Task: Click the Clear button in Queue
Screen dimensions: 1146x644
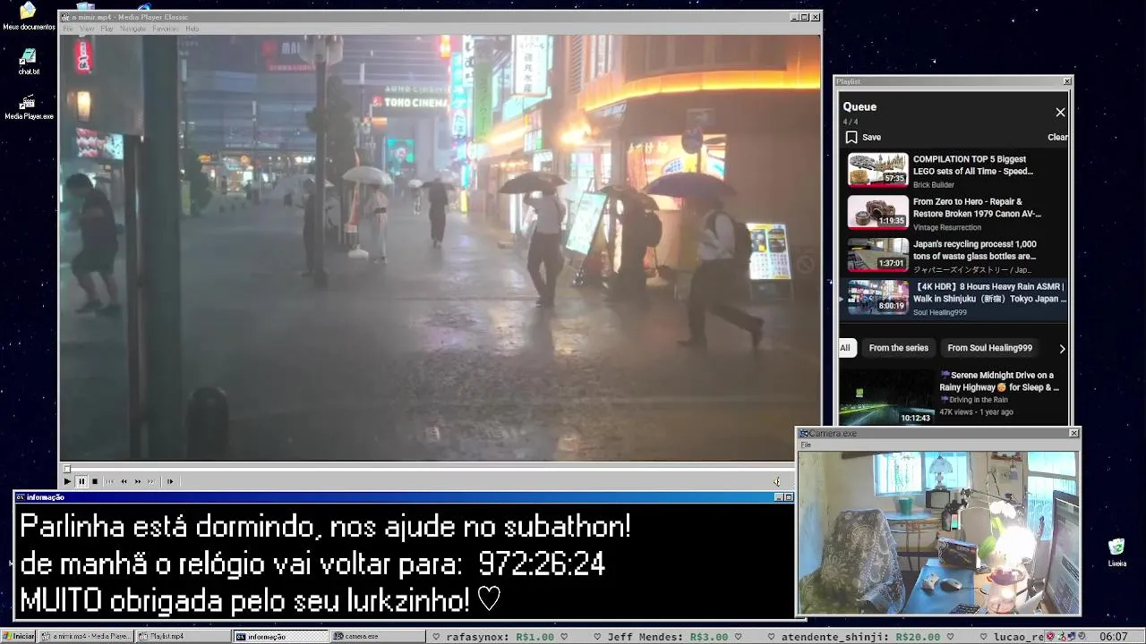Action: pyautogui.click(x=1057, y=137)
